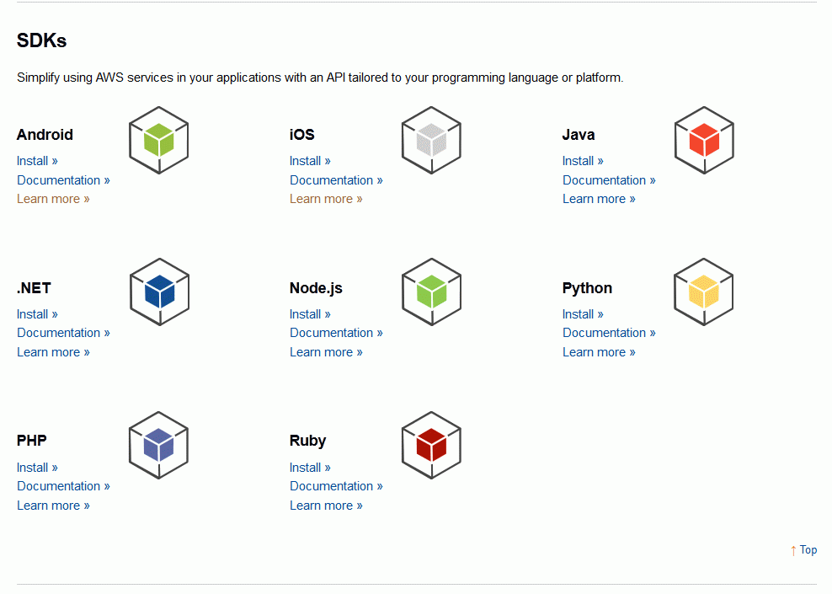
Task: Open PHP Learn more link
Action: [53, 506]
